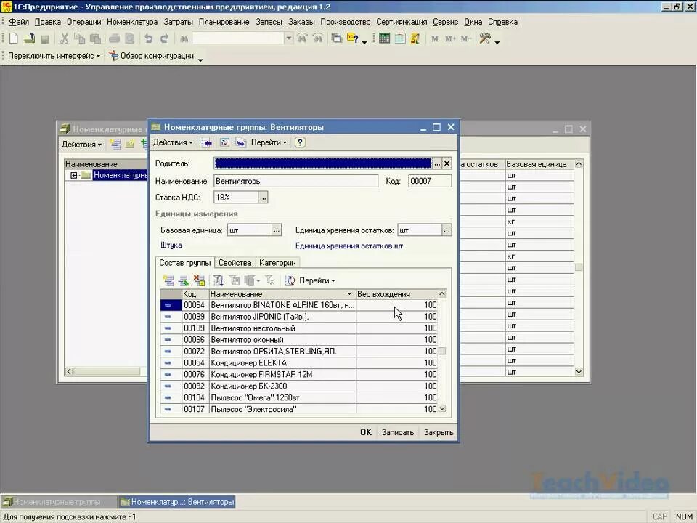The image size is (697, 523).
Task: Open the Calendar icon in main toolbar
Action: click(x=399, y=38)
